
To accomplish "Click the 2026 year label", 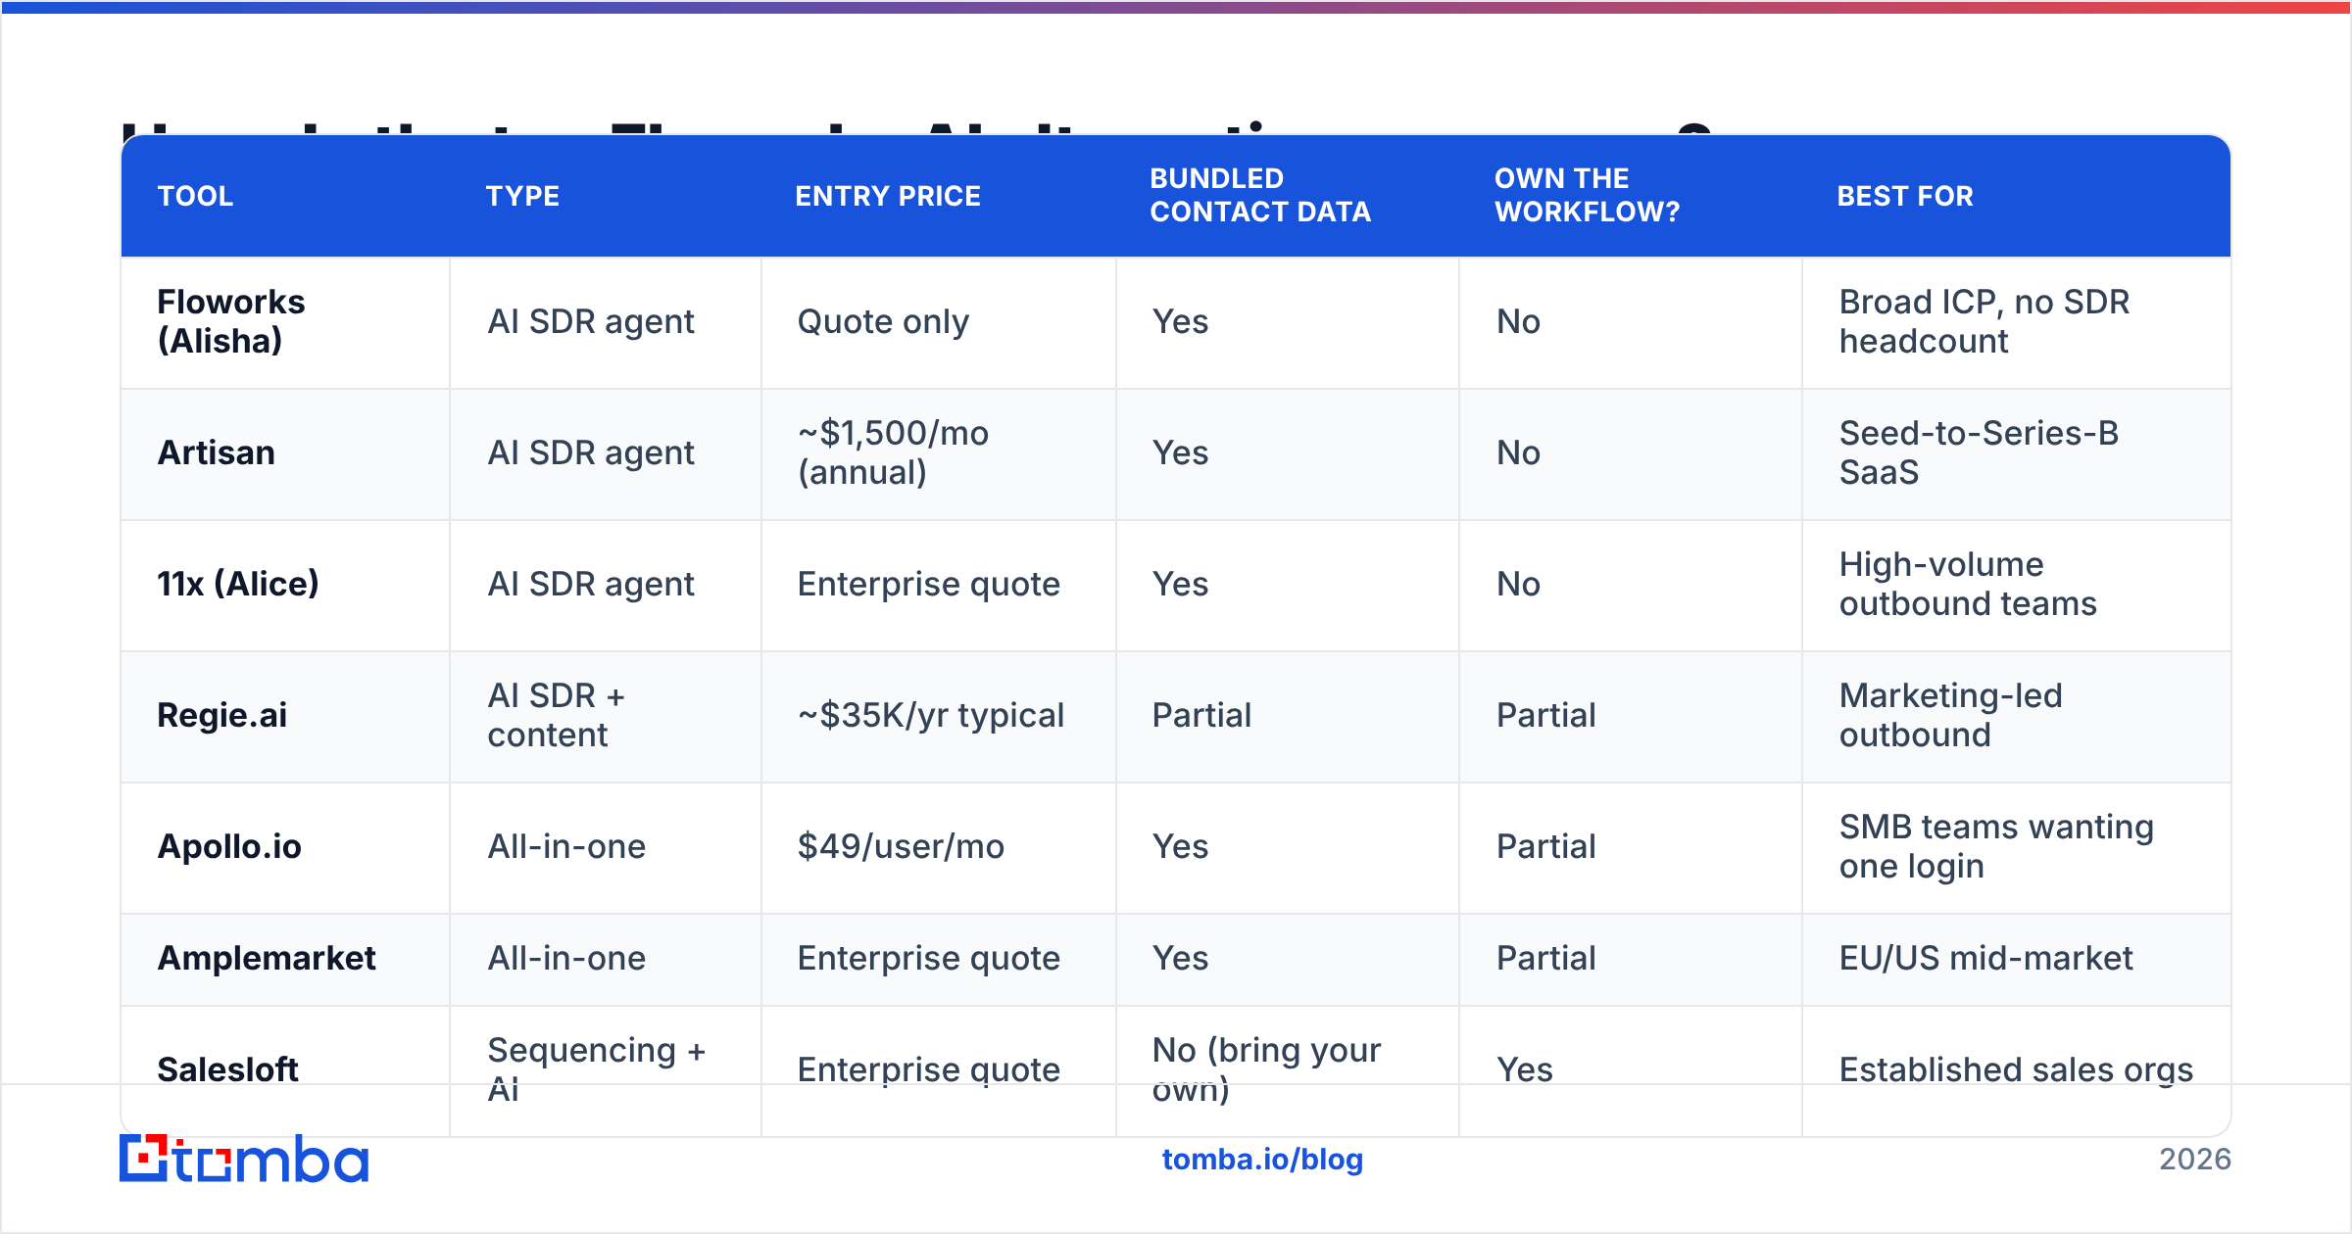I will coord(2195,1160).
